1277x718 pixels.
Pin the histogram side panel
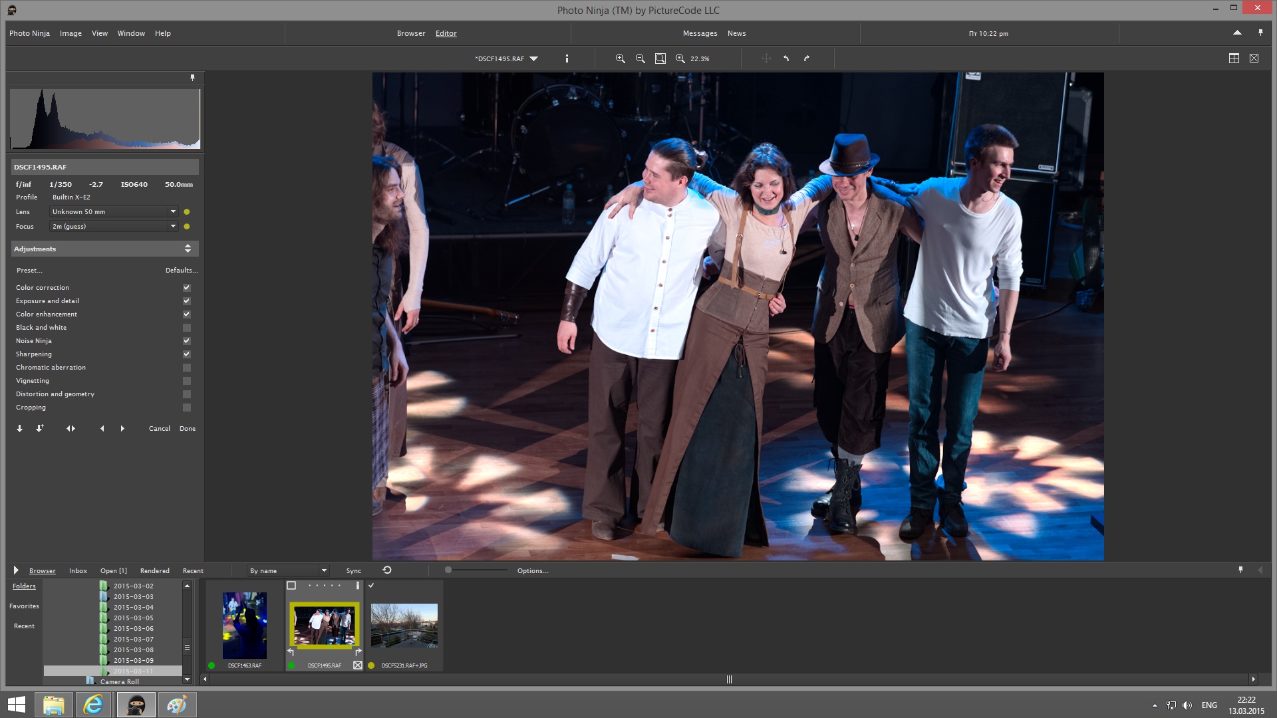pos(192,78)
